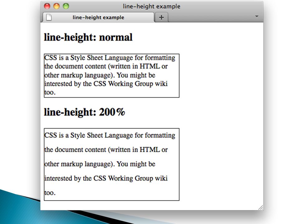Screen dimensions: 299x224
Task: Select the 'line-height example' browser tab
Action: tap(98, 17)
